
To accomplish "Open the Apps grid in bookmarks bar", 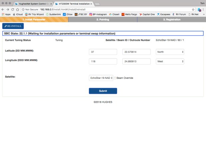I will pyautogui.click(x=6, y=15).
